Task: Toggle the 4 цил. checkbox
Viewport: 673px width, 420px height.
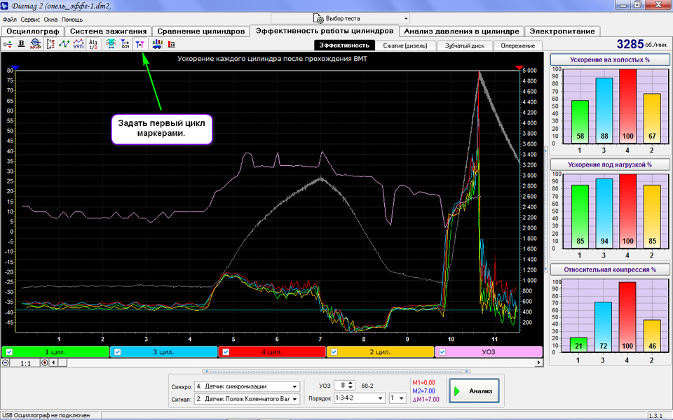Action: pos(226,352)
